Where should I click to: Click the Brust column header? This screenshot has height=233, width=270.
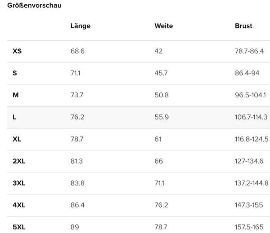pos(243,26)
